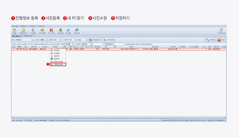Screen dimensions: 239x138
Task: Choose 주문수정 from the context menu
Action: tap(57, 50)
